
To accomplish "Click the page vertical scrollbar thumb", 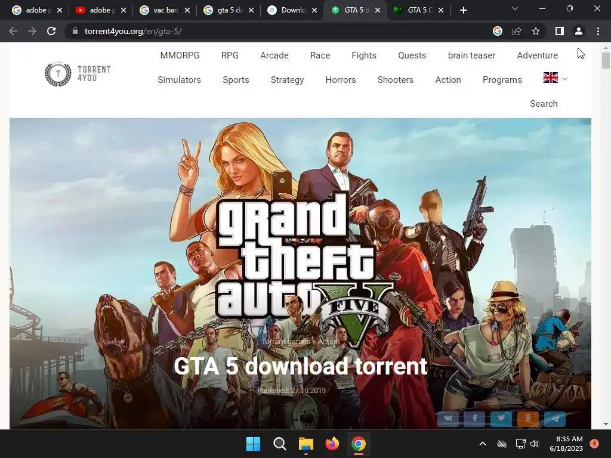I will (606, 60).
